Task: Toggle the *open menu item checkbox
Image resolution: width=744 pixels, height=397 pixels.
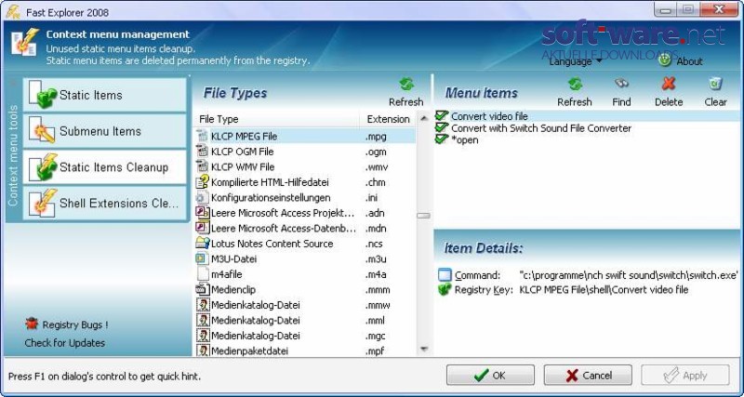Action: tap(442, 139)
